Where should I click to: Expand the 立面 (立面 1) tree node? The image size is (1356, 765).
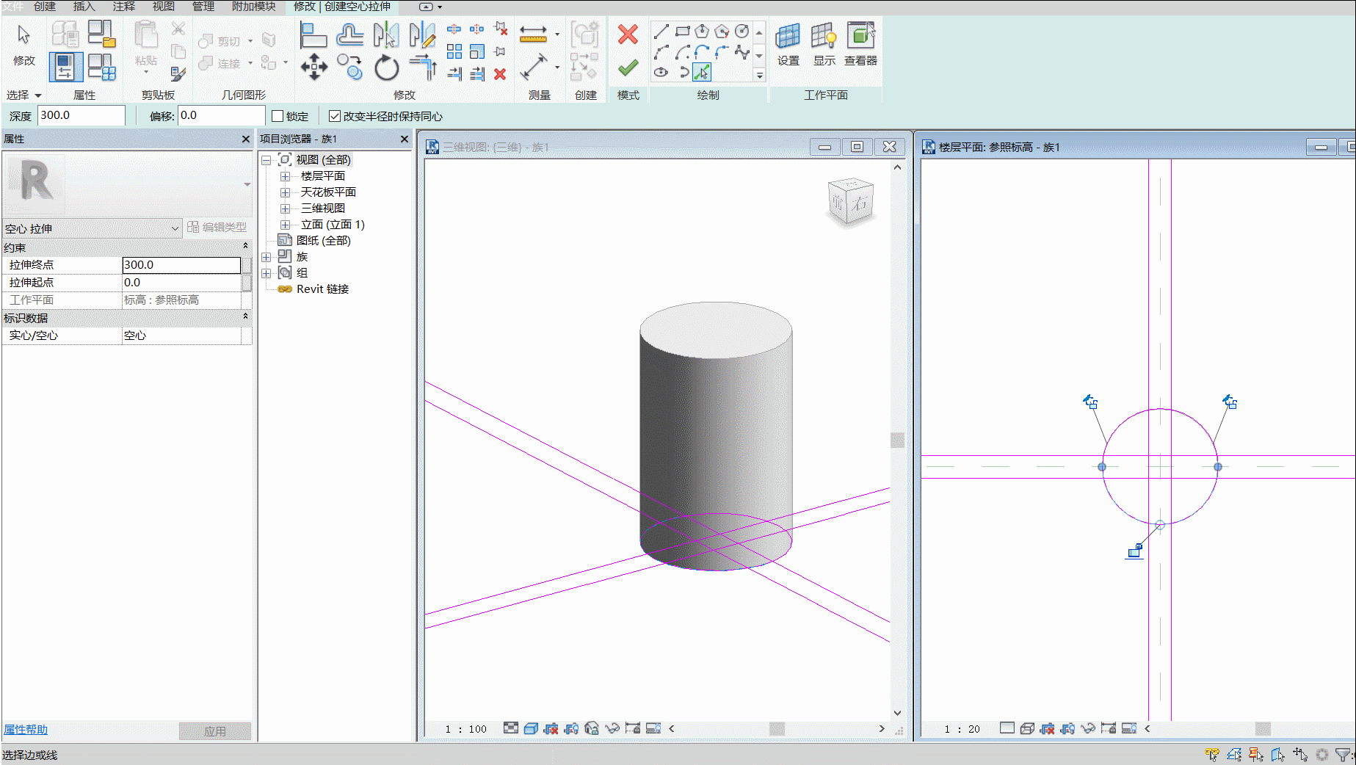point(285,225)
